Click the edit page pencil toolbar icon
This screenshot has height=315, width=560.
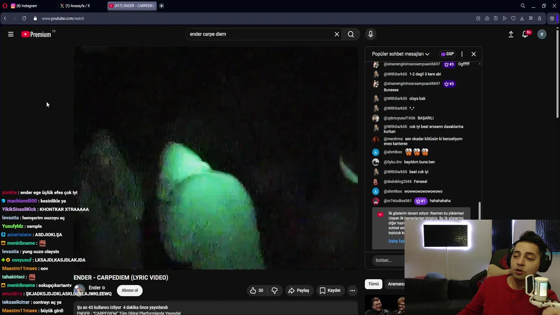(478, 18)
